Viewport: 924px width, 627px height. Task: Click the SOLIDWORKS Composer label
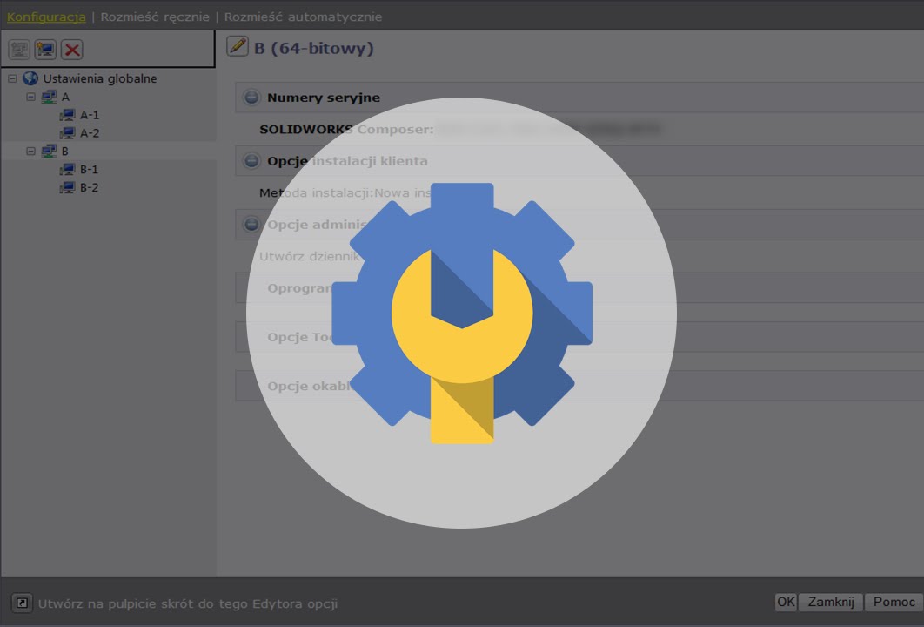coord(346,129)
